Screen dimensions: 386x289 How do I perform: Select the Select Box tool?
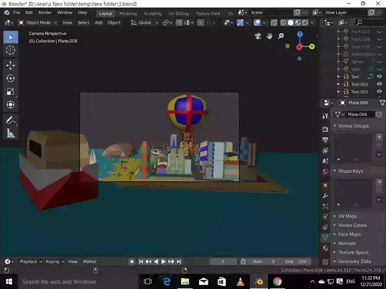pyautogui.click(x=10, y=37)
